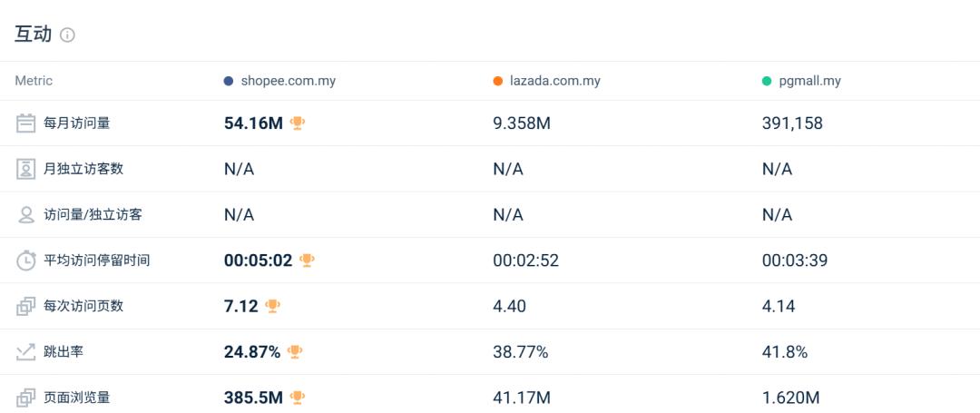This screenshot has width=980, height=413.
Task: Click the trophy icon beside 7.12
Action: (272, 306)
